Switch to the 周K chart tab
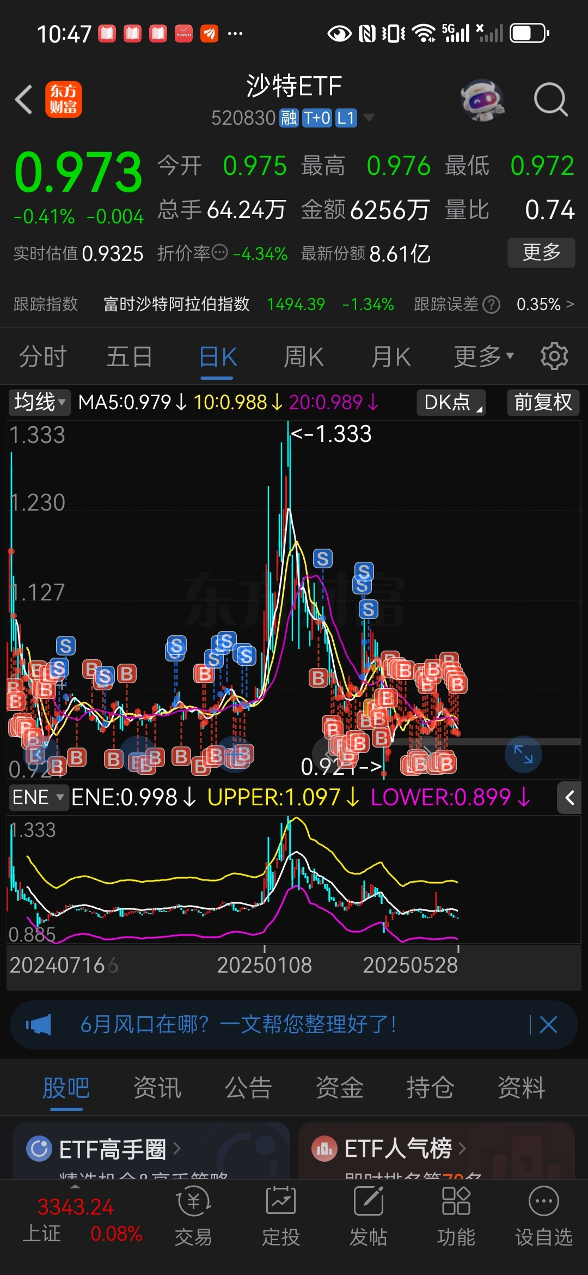588x1275 pixels. tap(303, 357)
